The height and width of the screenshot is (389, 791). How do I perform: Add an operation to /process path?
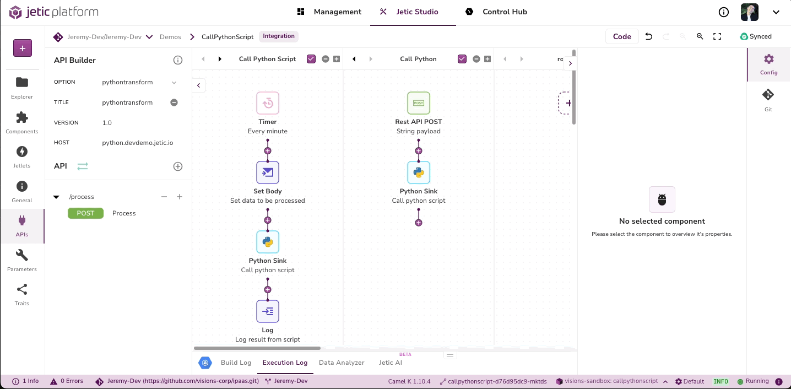180,197
